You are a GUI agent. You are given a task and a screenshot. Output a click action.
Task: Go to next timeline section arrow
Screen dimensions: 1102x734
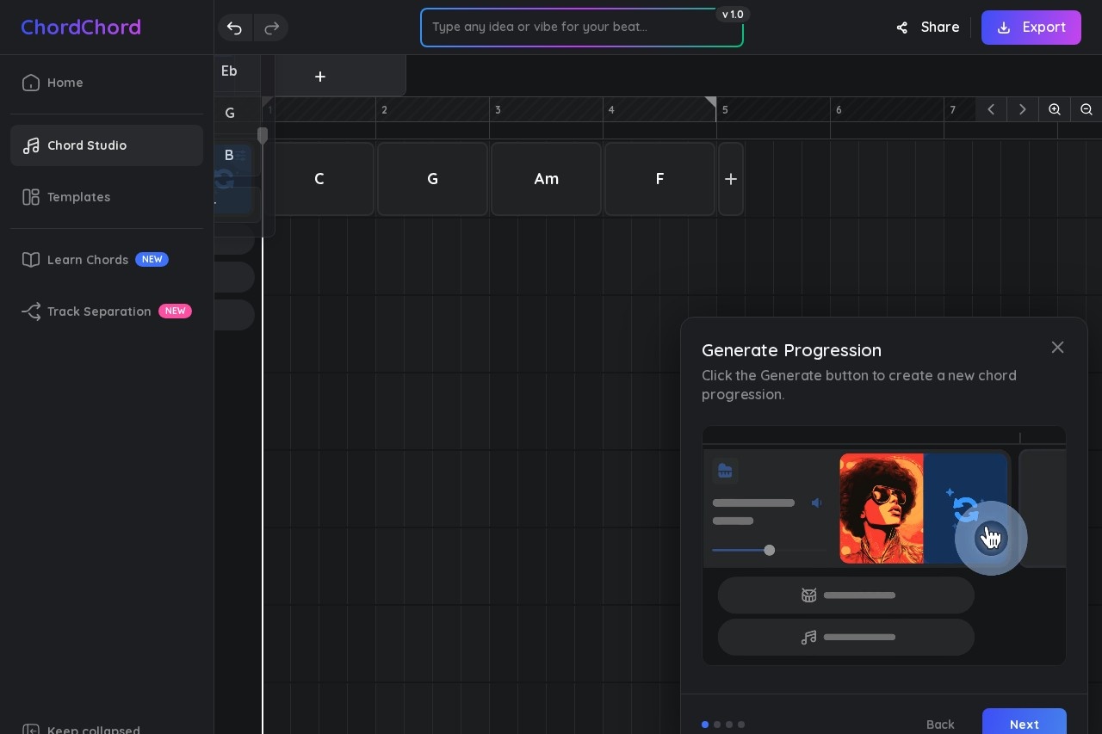(x=1023, y=109)
